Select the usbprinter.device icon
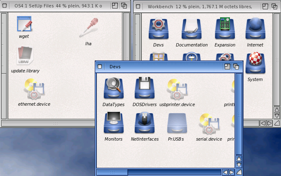281x176 pixels. point(177,89)
